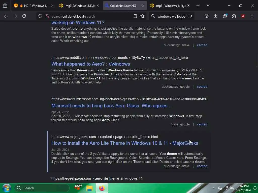Toggle reader view icon in address bar
This screenshot has width=258, height=193.
[x=135, y=16]
